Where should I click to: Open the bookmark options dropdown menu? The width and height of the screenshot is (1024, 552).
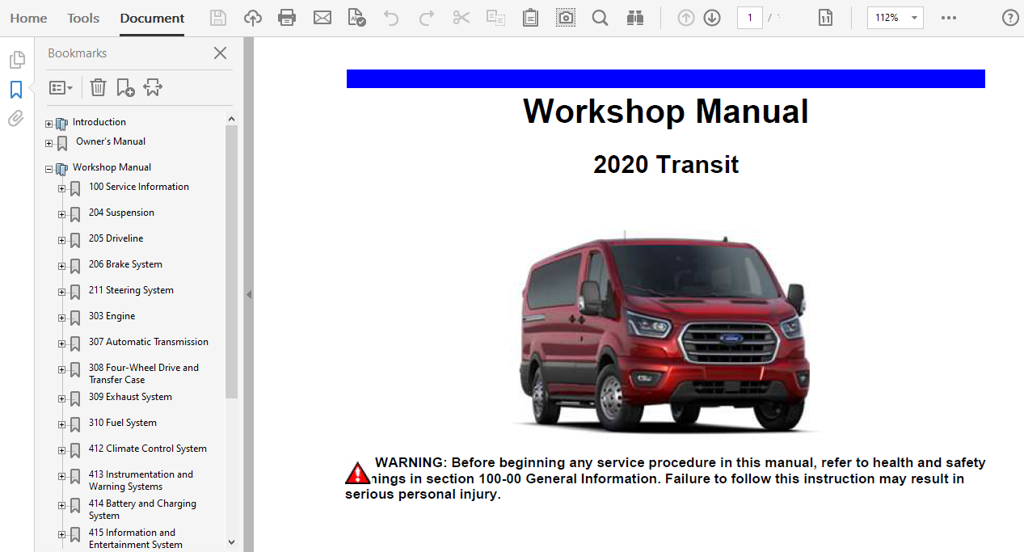point(61,87)
